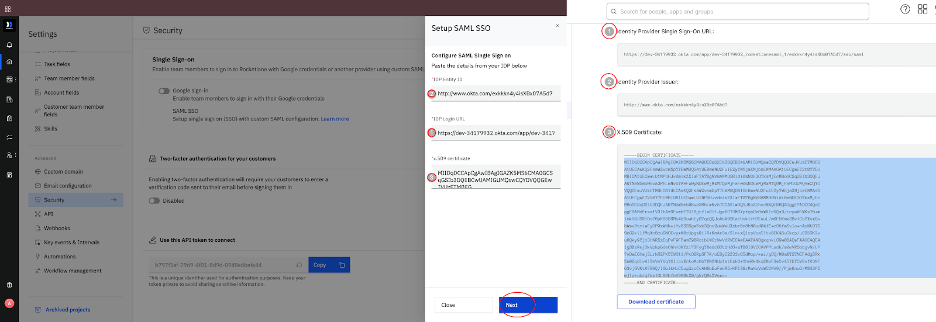Click the grid icon in the top bar
This screenshot has height=322, width=936.
[x=8, y=9]
